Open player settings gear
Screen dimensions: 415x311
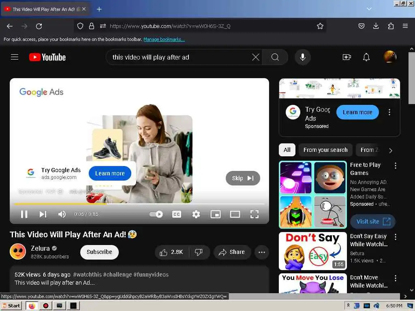(x=196, y=214)
